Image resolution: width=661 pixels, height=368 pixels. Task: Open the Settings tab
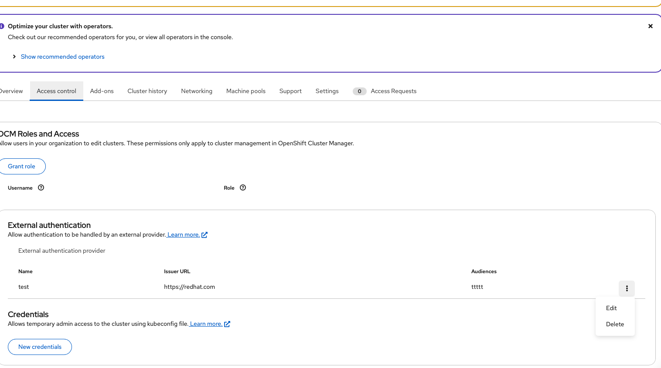click(327, 91)
